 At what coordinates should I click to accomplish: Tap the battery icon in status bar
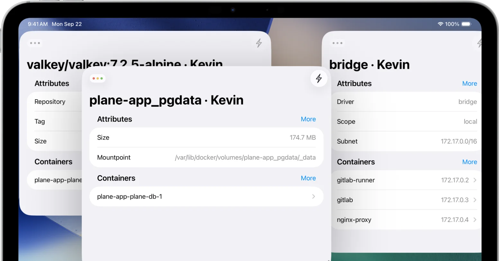[466, 24]
